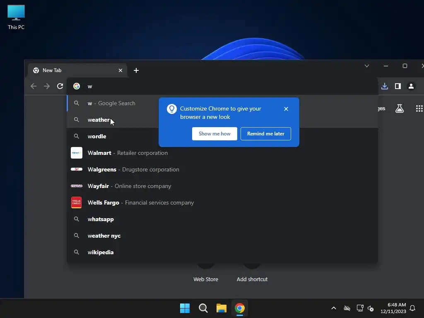Open the Windows Start button

[185, 308]
